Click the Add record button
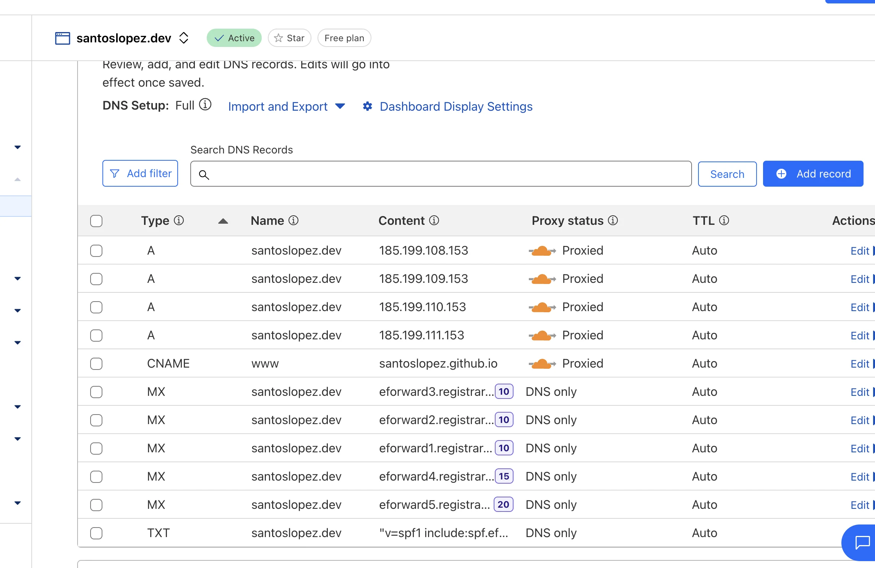875x568 pixels. [x=813, y=174]
